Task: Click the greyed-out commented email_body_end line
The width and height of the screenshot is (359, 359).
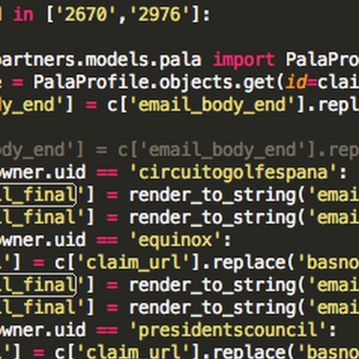Action: pyautogui.click(x=199, y=150)
